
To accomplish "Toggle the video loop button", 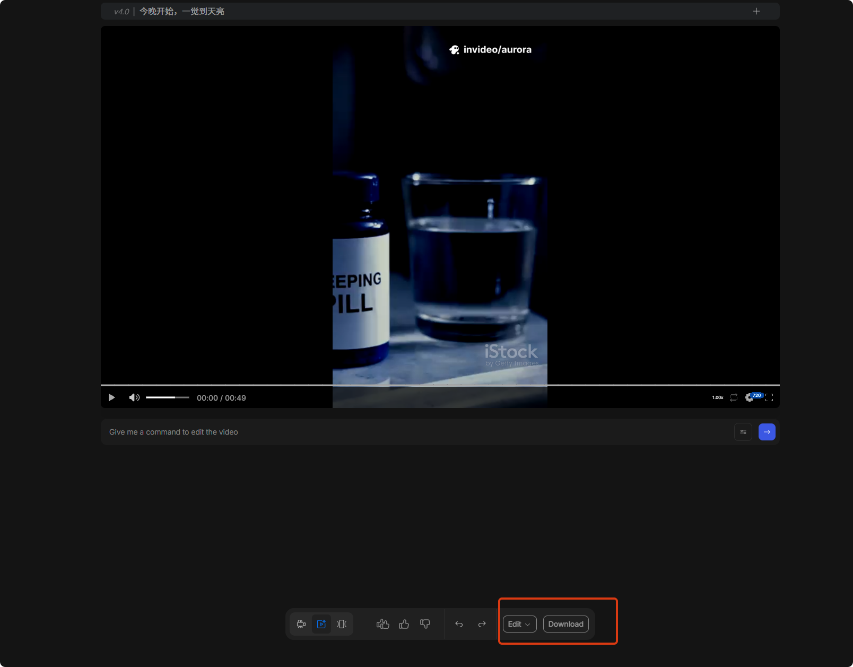I will [x=734, y=397].
